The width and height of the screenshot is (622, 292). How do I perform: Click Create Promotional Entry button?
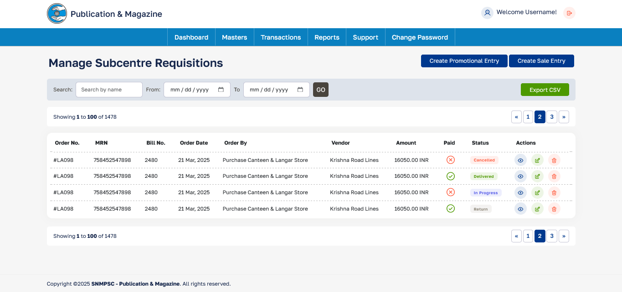pos(464,61)
